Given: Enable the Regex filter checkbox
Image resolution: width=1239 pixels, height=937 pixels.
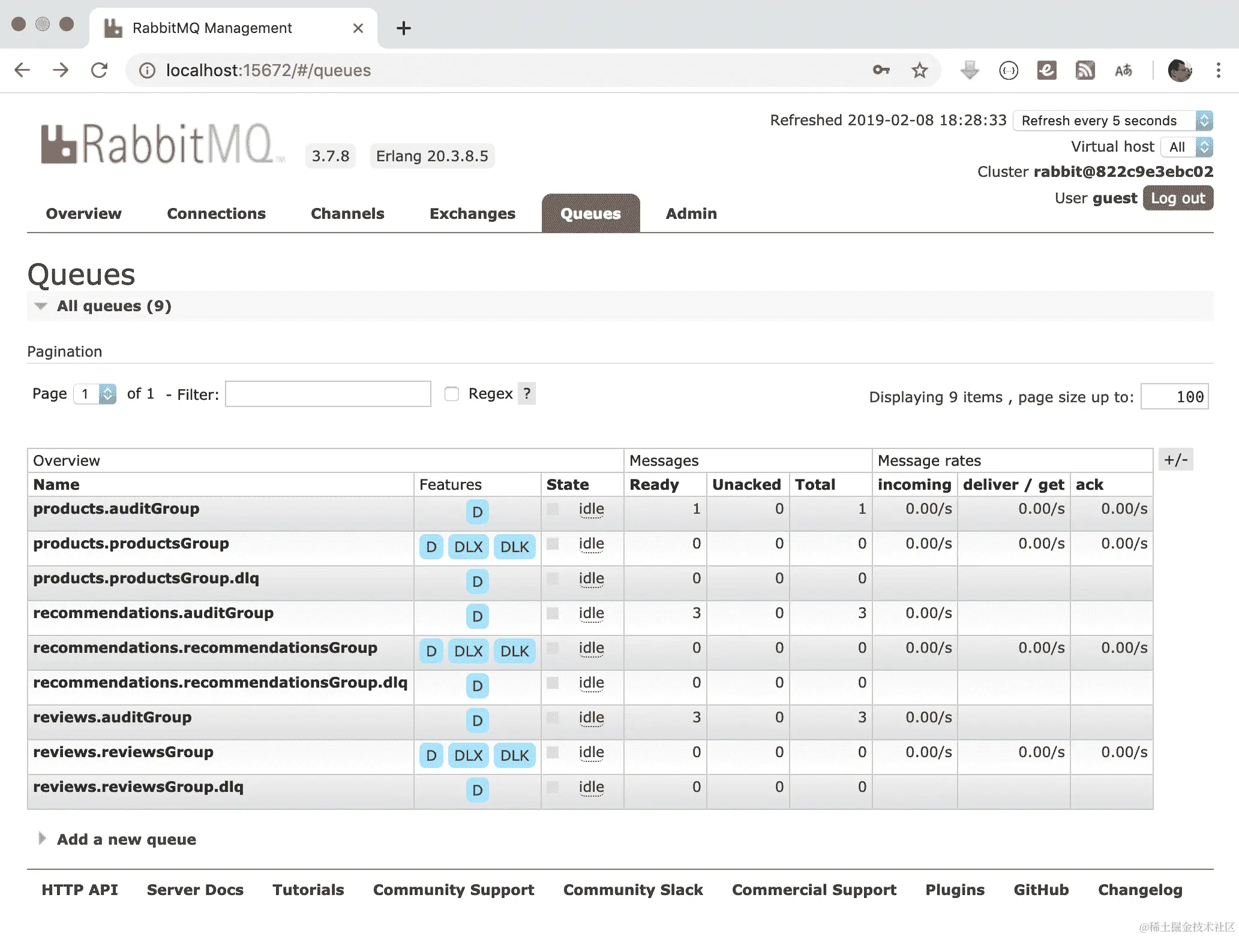Looking at the screenshot, I should click(x=451, y=394).
